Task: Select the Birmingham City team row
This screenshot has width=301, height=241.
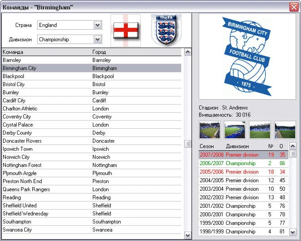Action: click(92, 68)
